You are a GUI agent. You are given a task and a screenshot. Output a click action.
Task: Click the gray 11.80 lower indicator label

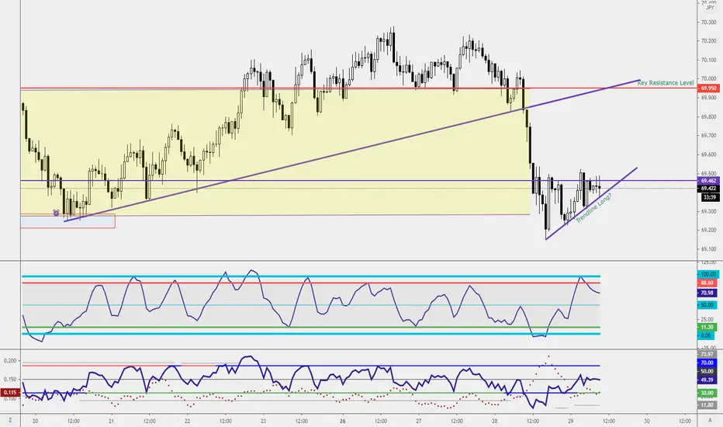point(707,405)
